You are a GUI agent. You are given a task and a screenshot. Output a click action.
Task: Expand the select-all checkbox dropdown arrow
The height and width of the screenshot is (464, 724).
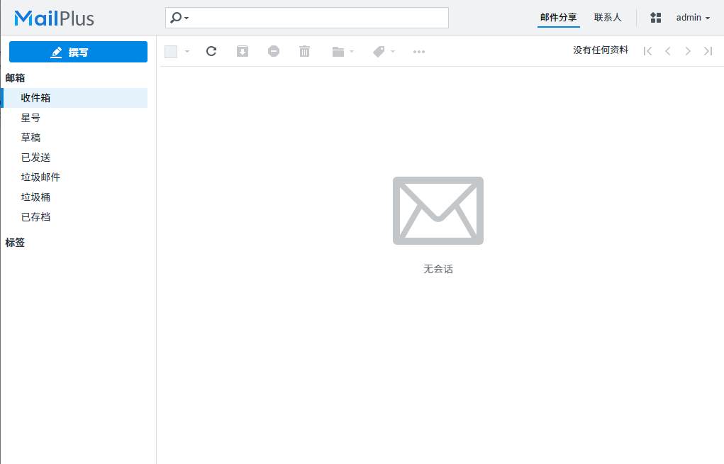click(x=187, y=51)
